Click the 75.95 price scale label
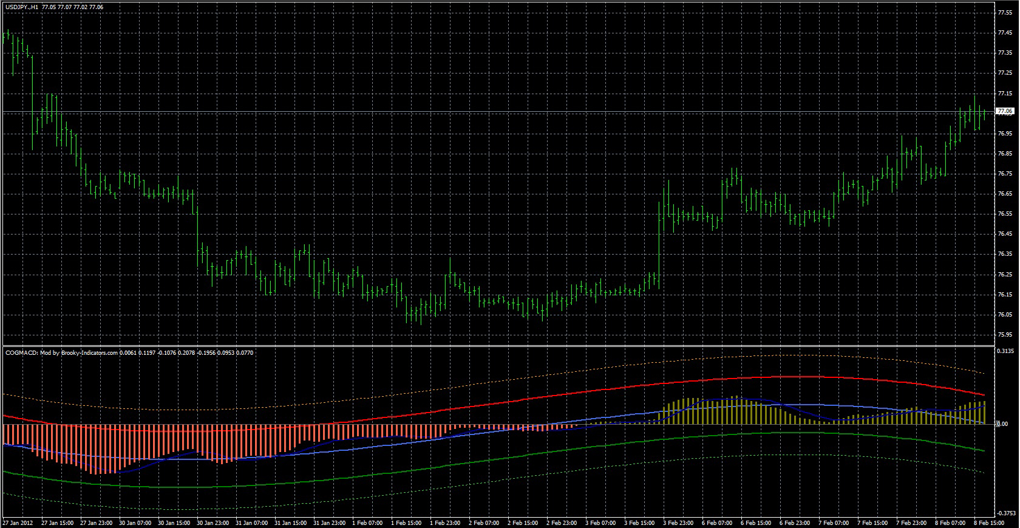1020x528 pixels. (1005, 335)
